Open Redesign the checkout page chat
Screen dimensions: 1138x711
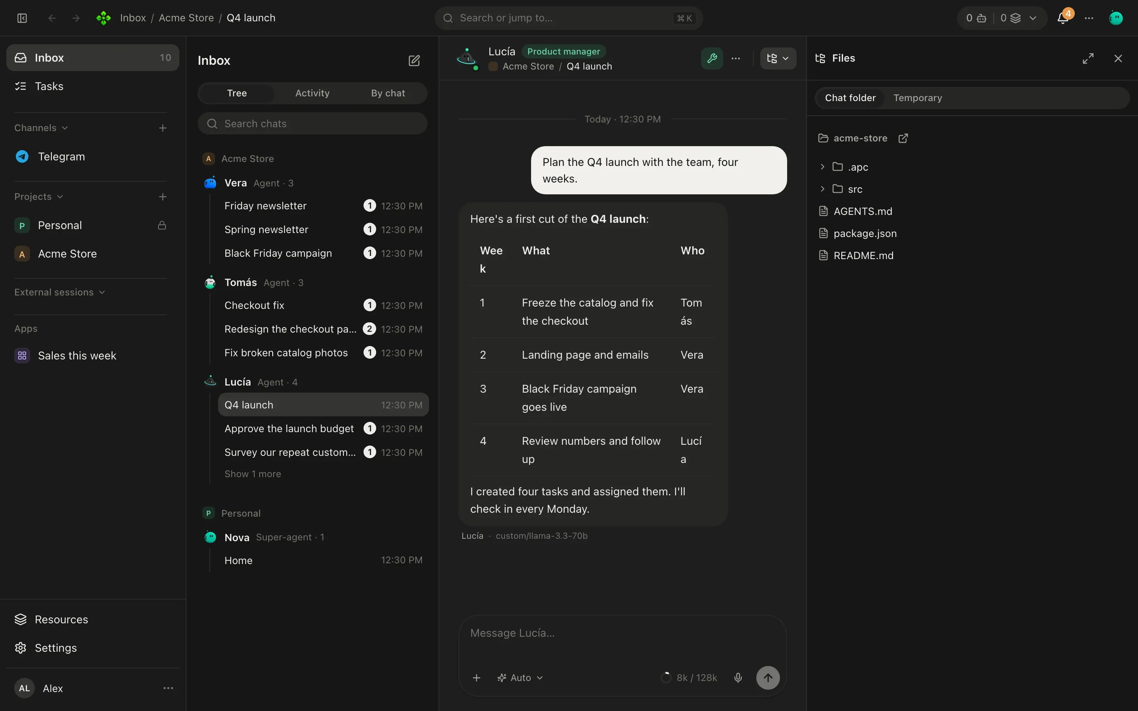click(323, 329)
